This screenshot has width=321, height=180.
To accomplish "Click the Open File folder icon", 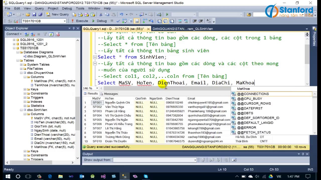I will (28, 14).
